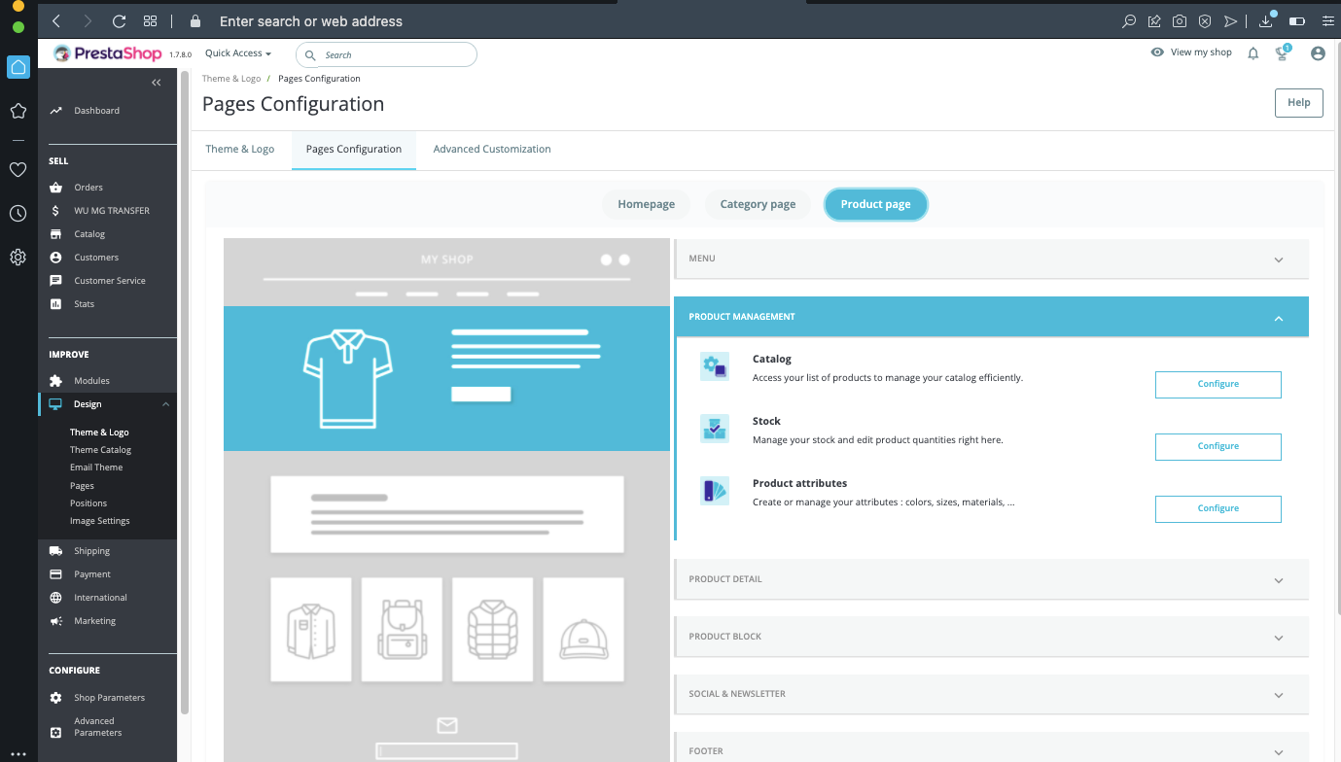Collapse the sidebar with double-chevron icon

tap(157, 83)
